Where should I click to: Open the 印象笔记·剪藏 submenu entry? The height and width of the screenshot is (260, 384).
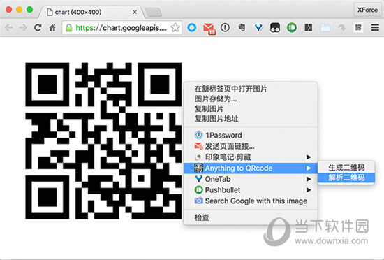tap(251, 157)
